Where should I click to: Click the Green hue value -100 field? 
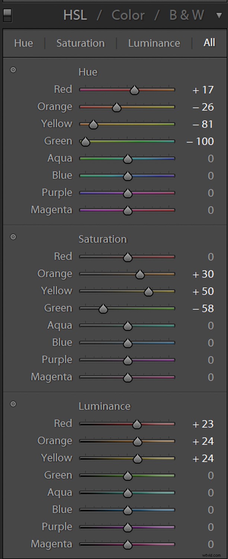[200, 142]
